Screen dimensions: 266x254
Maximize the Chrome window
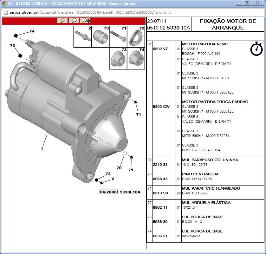coord(247,3)
